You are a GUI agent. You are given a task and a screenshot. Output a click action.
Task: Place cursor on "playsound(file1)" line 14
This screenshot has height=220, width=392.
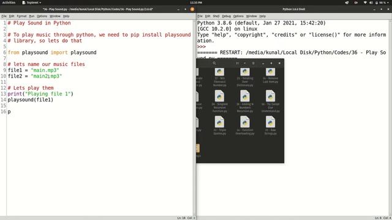pyautogui.click(x=31, y=100)
